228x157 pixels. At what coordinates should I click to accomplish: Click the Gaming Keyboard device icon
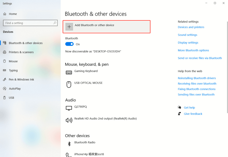coord(69,73)
